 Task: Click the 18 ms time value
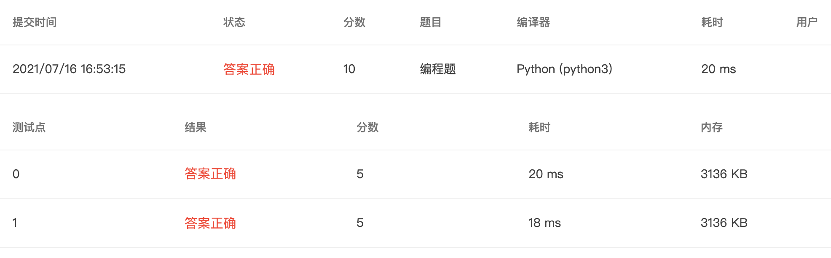coord(545,223)
